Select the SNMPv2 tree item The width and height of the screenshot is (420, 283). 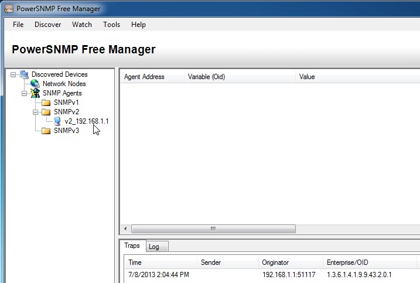coord(66,112)
